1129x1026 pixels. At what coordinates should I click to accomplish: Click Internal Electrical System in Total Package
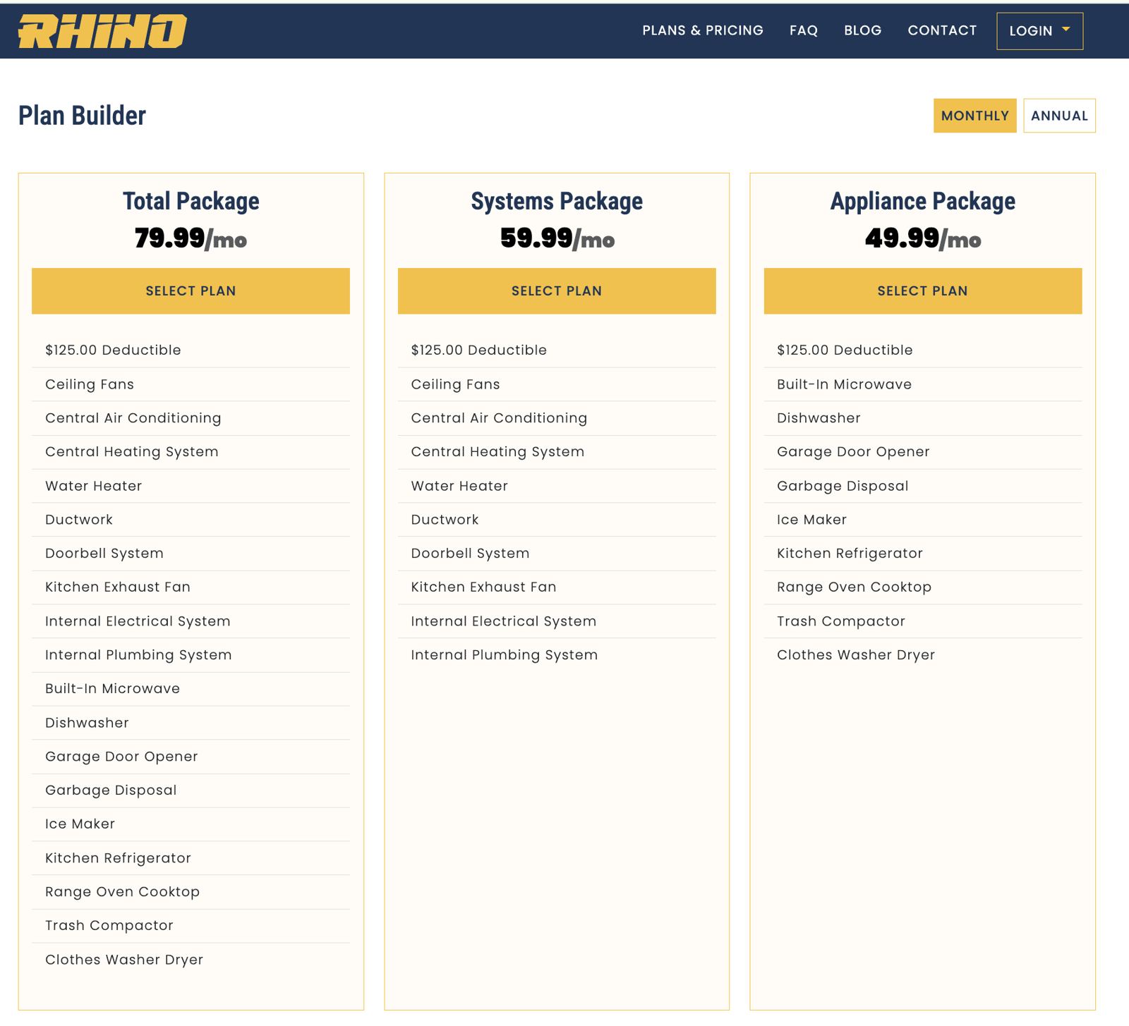(x=191, y=621)
